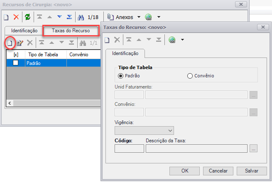The height and width of the screenshot is (182, 272).
Task: Move to previous row in taxas grid toolbar
Action: [51, 43]
